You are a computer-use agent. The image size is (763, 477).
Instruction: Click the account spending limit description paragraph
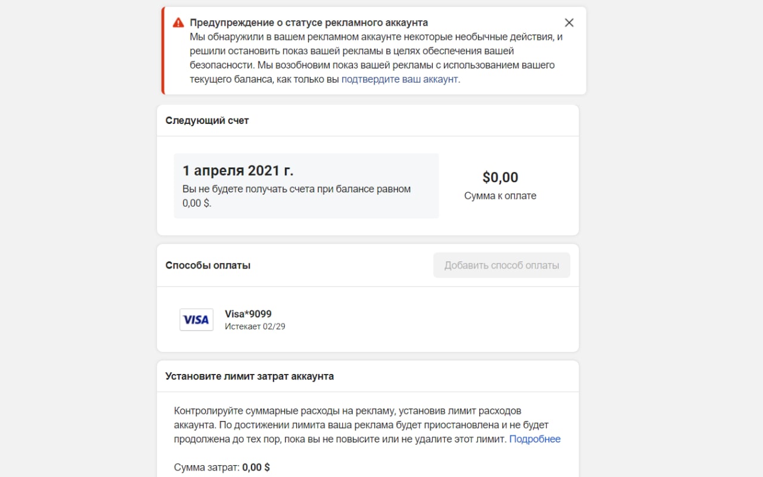pos(367,425)
